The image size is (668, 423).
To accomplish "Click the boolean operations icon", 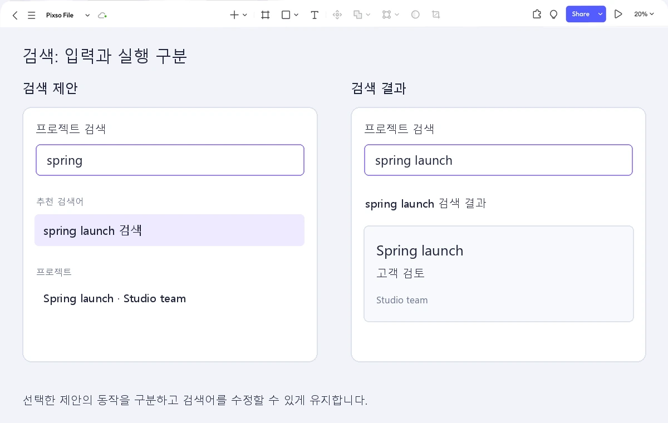I will (358, 15).
